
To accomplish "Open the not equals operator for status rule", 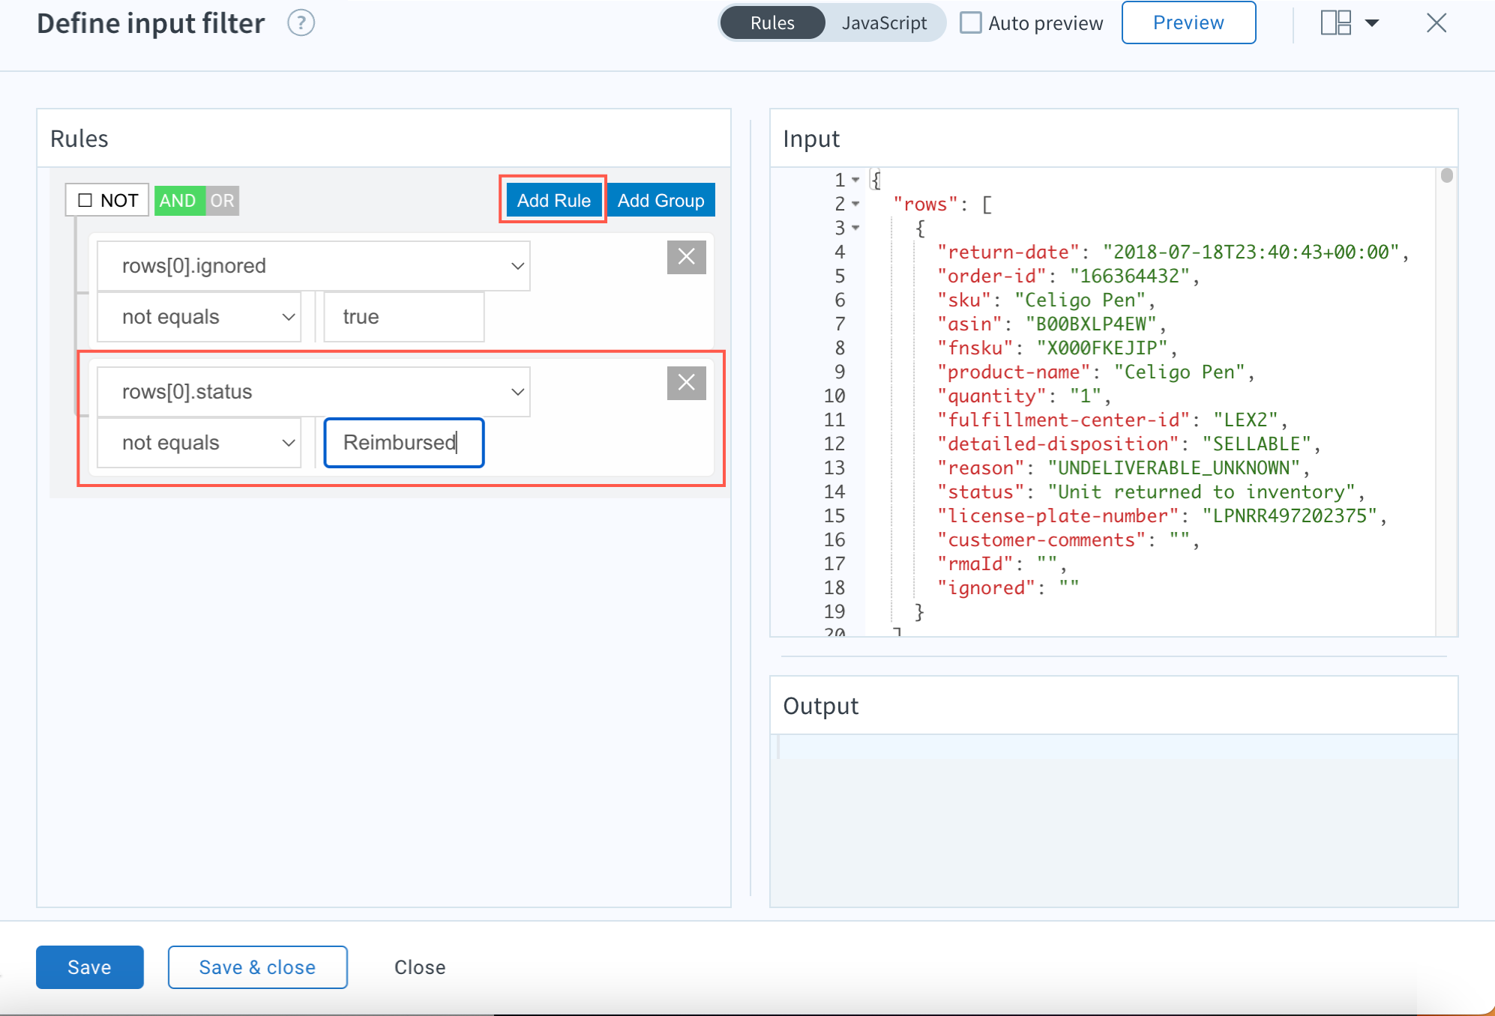I will 199,443.
